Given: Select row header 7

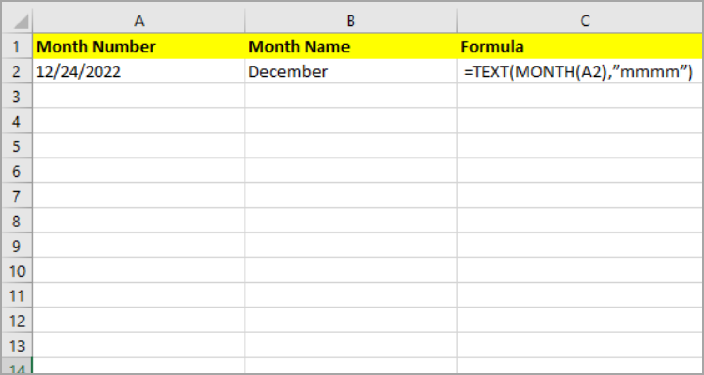Looking at the screenshot, I should pos(17,196).
